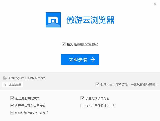Screen dimensions: 160x121
Task: Close the installer with the X icon
Action: coord(155,4)
